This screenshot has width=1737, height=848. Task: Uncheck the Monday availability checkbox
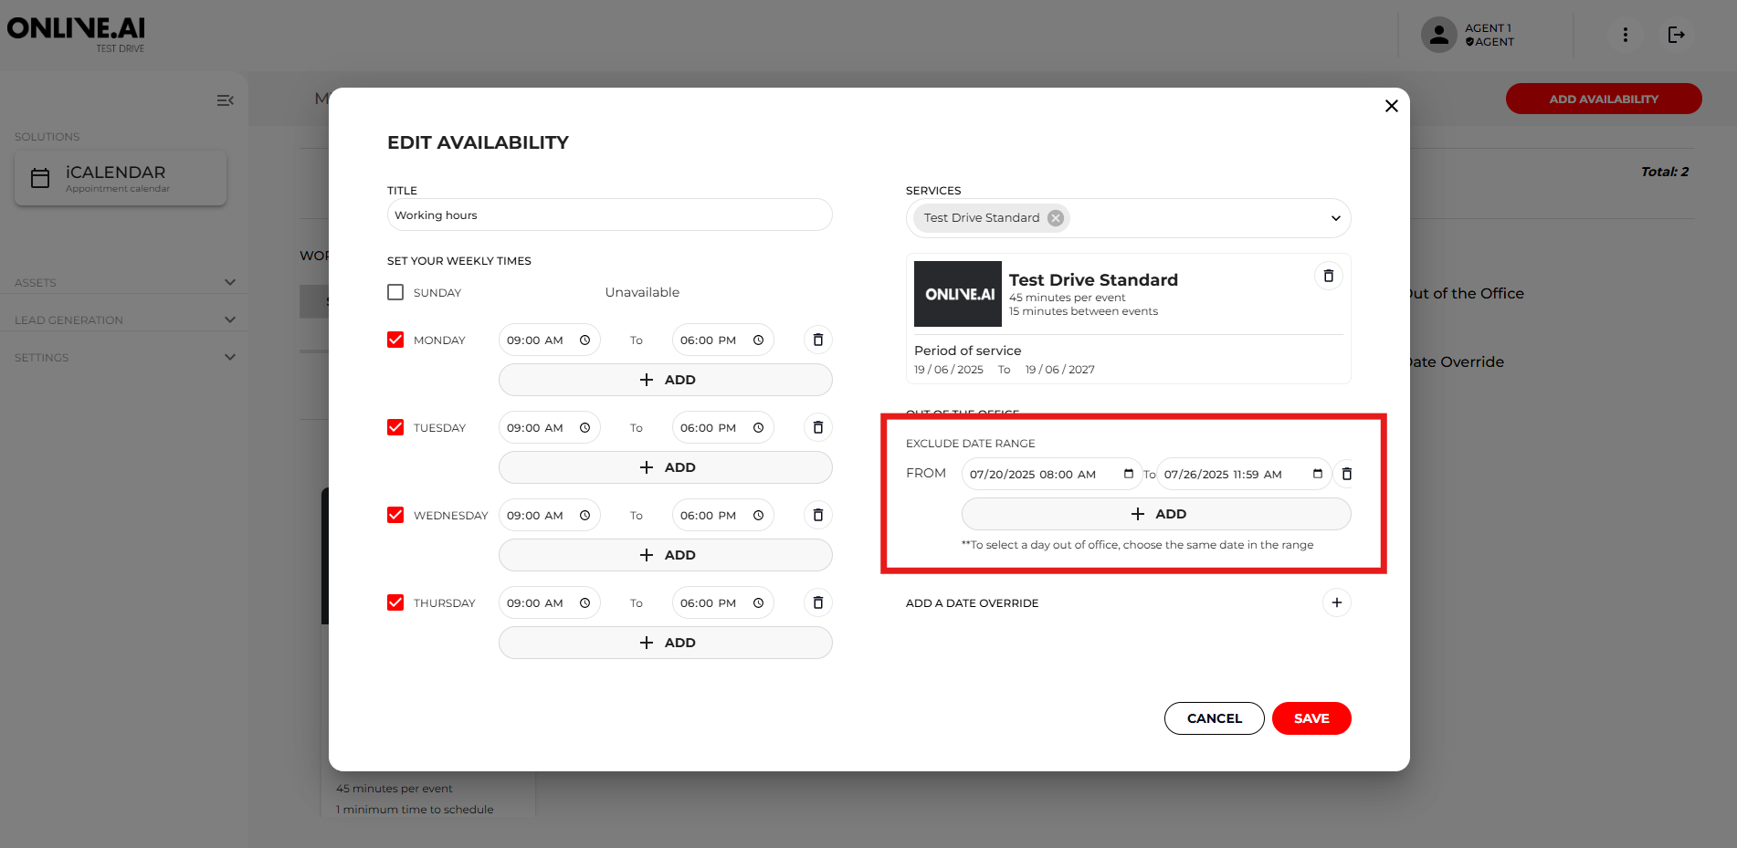click(395, 340)
